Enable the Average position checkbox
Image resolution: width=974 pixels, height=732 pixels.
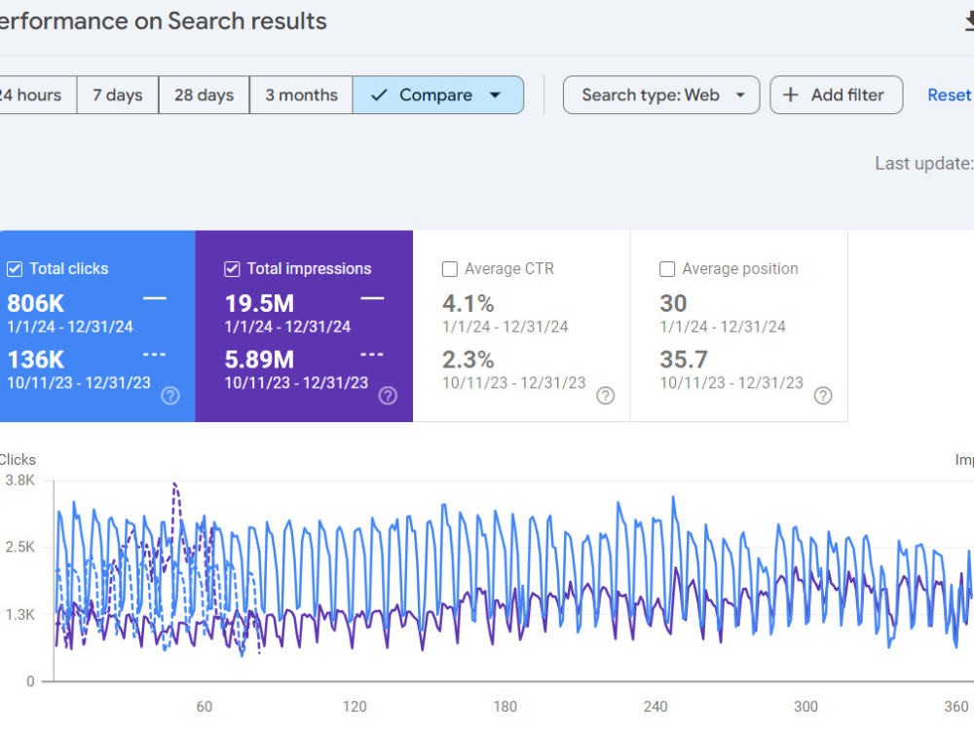click(x=666, y=269)
